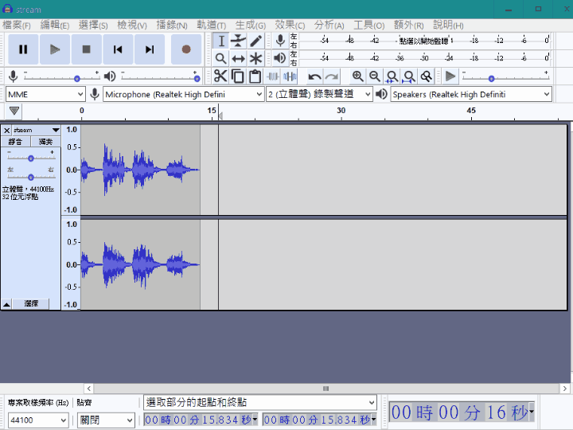Click the Zoom In magnifier
The width and height of the screenshot is (573, 430).
click(357, 76)
